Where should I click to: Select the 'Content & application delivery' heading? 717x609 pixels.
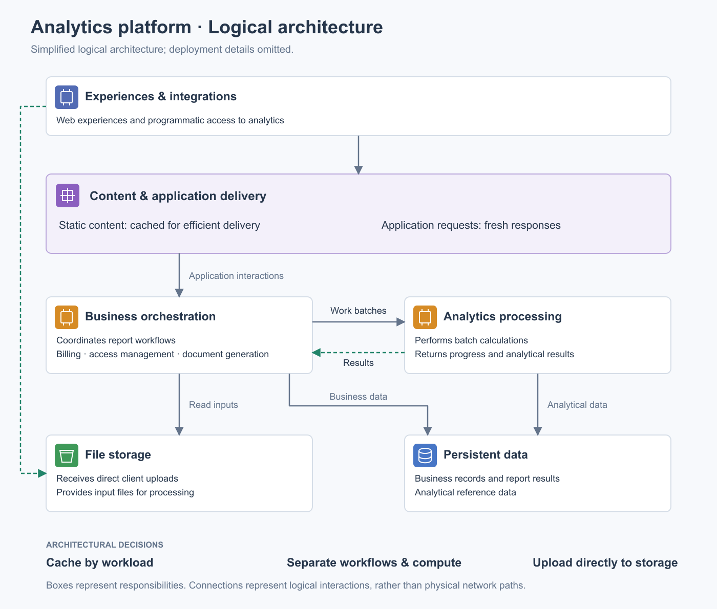tap(178, 196)
